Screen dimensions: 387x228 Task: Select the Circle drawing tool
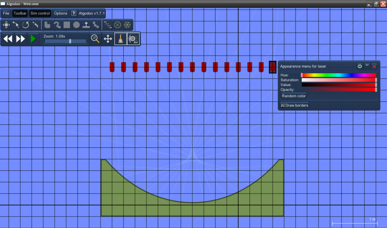[x=76, y=25]
